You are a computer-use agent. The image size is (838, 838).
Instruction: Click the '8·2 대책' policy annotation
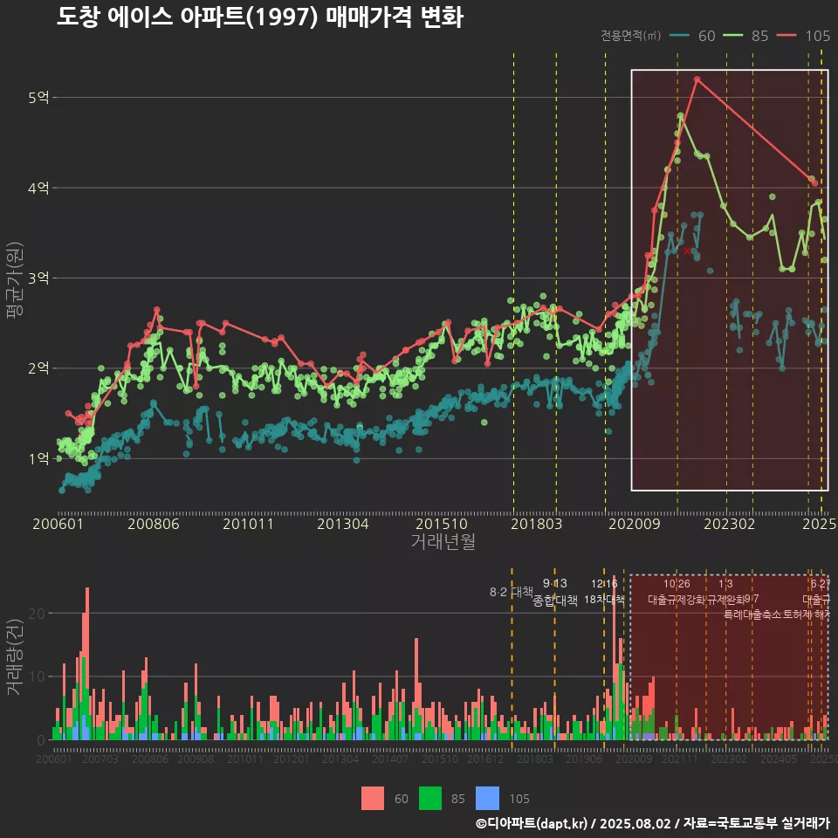[x=512, y=592]
